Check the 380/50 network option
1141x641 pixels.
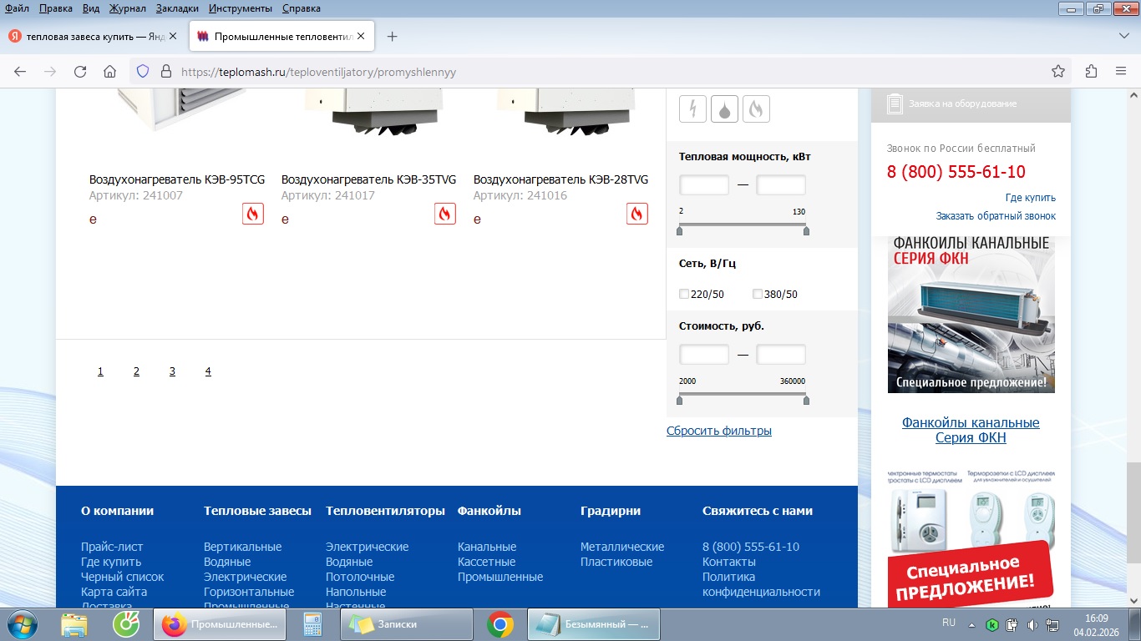pos(758,294)
